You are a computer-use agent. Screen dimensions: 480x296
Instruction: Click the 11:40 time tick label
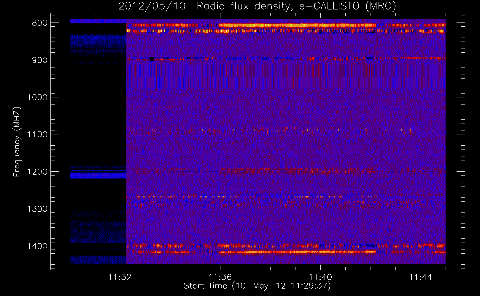pyautogui.click(x=320, y=277)
